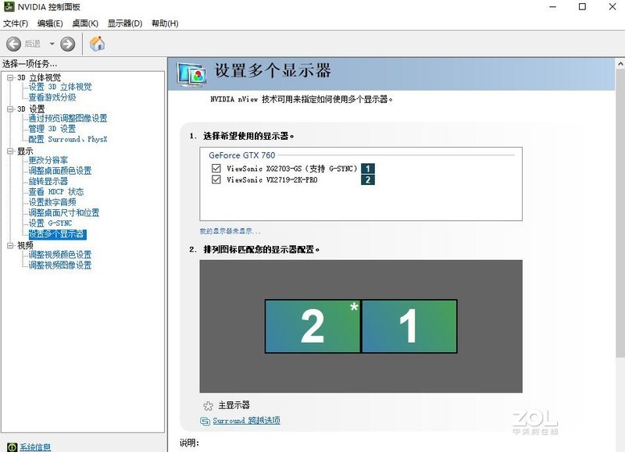Select 设置数字音频 task
The image size is (625, 452).
click(52, 202)
